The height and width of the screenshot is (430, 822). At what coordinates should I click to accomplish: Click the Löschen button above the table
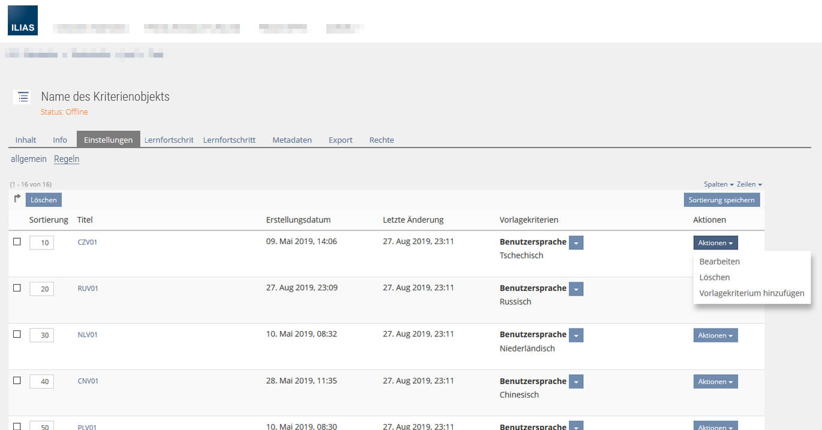[x=44, y=200]
